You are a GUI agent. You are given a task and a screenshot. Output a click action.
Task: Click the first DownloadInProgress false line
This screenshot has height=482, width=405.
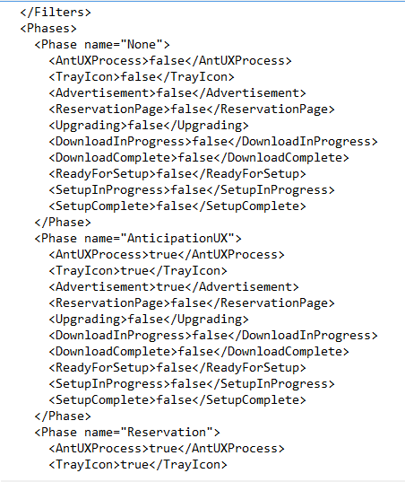click(x=213, y=142)
